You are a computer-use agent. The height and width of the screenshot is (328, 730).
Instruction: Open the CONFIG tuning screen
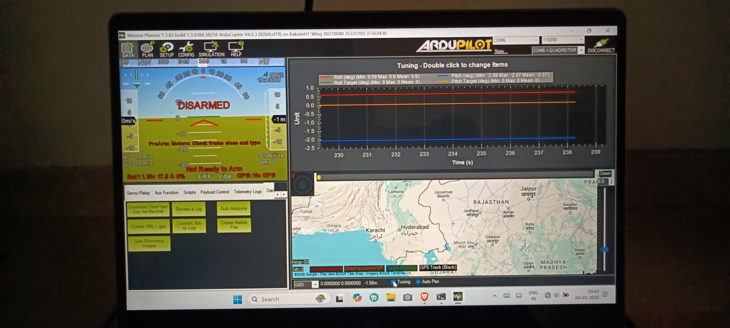(186, 50)
